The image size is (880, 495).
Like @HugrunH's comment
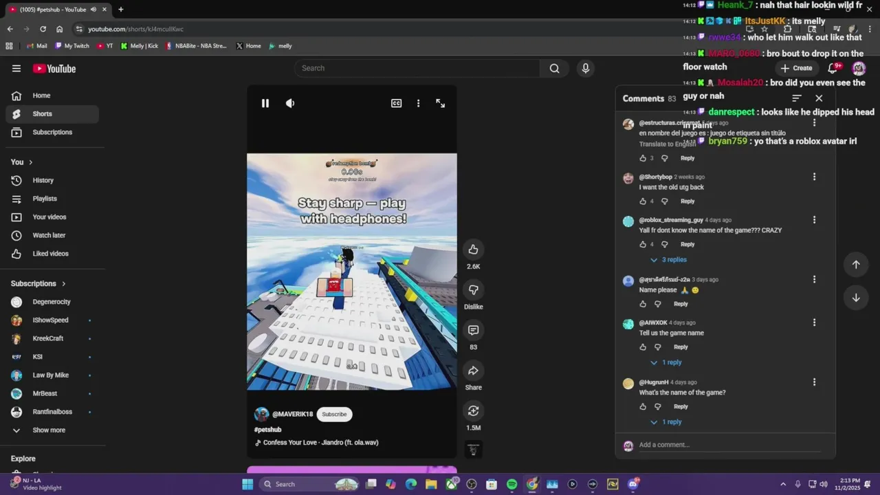[643, 406]
